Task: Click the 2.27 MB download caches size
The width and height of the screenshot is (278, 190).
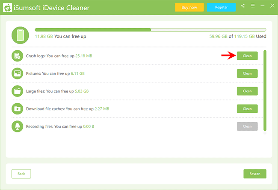Action: (102, 109)
